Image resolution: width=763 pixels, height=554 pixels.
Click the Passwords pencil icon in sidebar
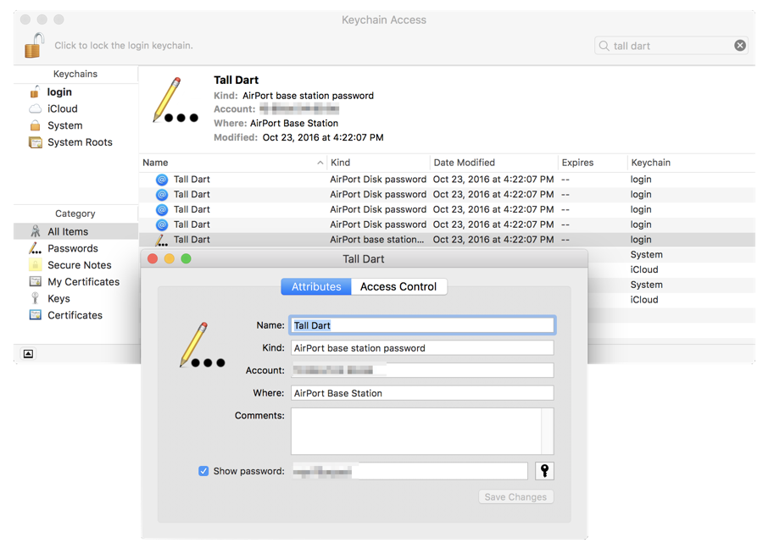[x=35, y=248]
